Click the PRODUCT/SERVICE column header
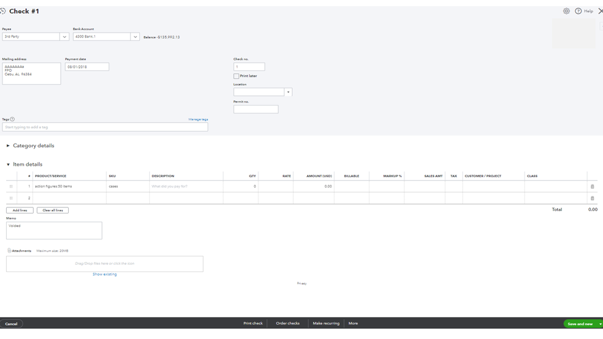Screen dimensions: 603x339 tap(50, 176)
